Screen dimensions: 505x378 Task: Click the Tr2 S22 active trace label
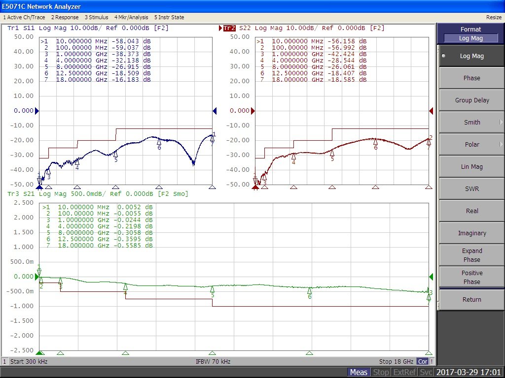[229, 29]
